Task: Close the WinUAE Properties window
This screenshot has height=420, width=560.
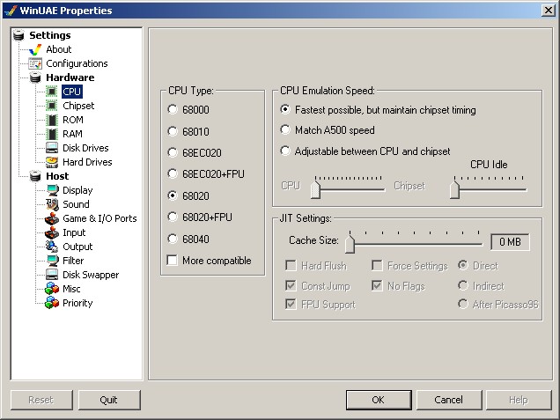Action: (x=549, y=10)
